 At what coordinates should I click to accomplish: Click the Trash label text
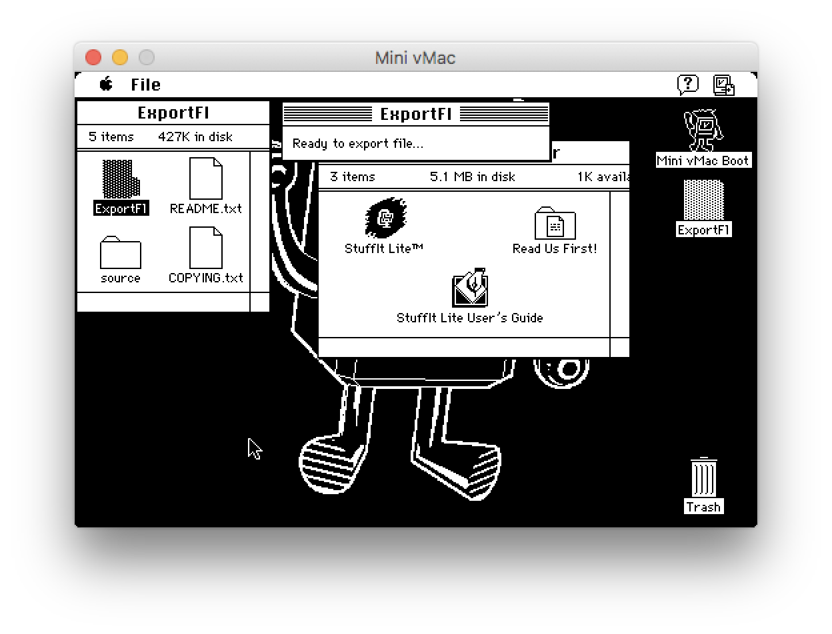click(x=703, y=507)
